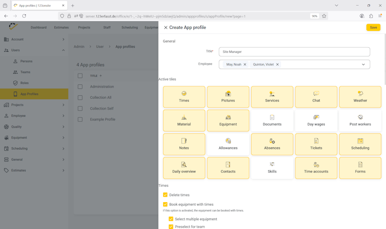Check the Example Profile checkbox
386x229 pixels.
(x=80, y=119)
